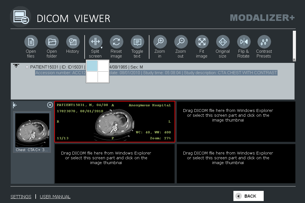The image size is (305, 203).
Task: Fit image to the viewport
Action: pos(202,42)
